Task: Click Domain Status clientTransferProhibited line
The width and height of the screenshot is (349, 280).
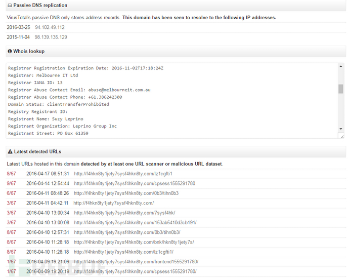Action: coord(59,104)
